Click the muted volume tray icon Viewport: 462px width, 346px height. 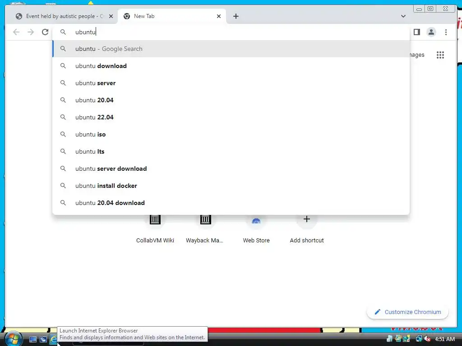(x=427, y=339)
